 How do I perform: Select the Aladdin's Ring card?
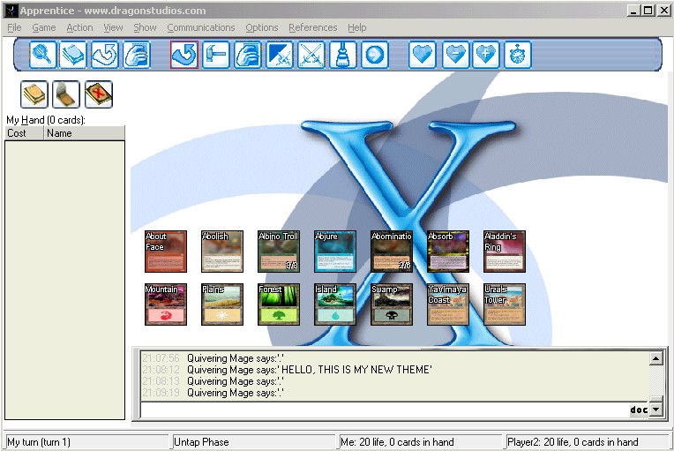[505, 252]
